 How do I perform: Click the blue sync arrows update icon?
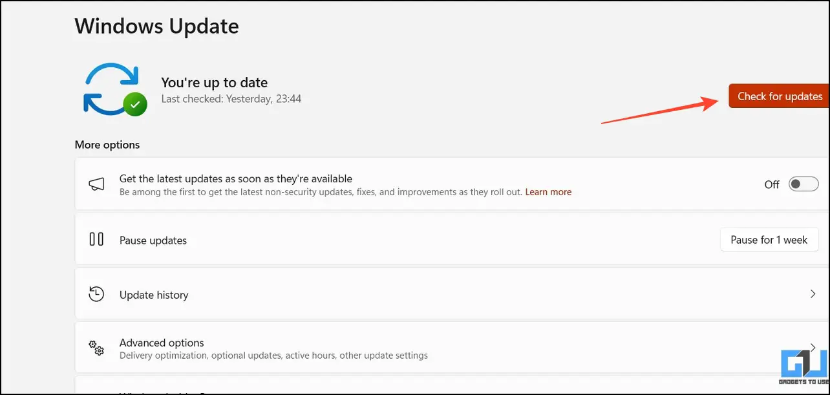[112, 89]
